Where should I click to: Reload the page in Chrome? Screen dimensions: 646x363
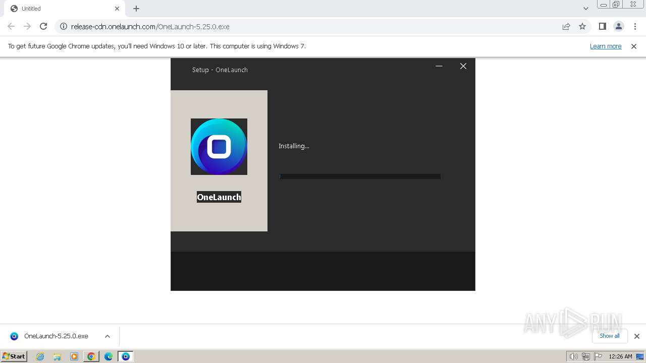coord(43,26)
